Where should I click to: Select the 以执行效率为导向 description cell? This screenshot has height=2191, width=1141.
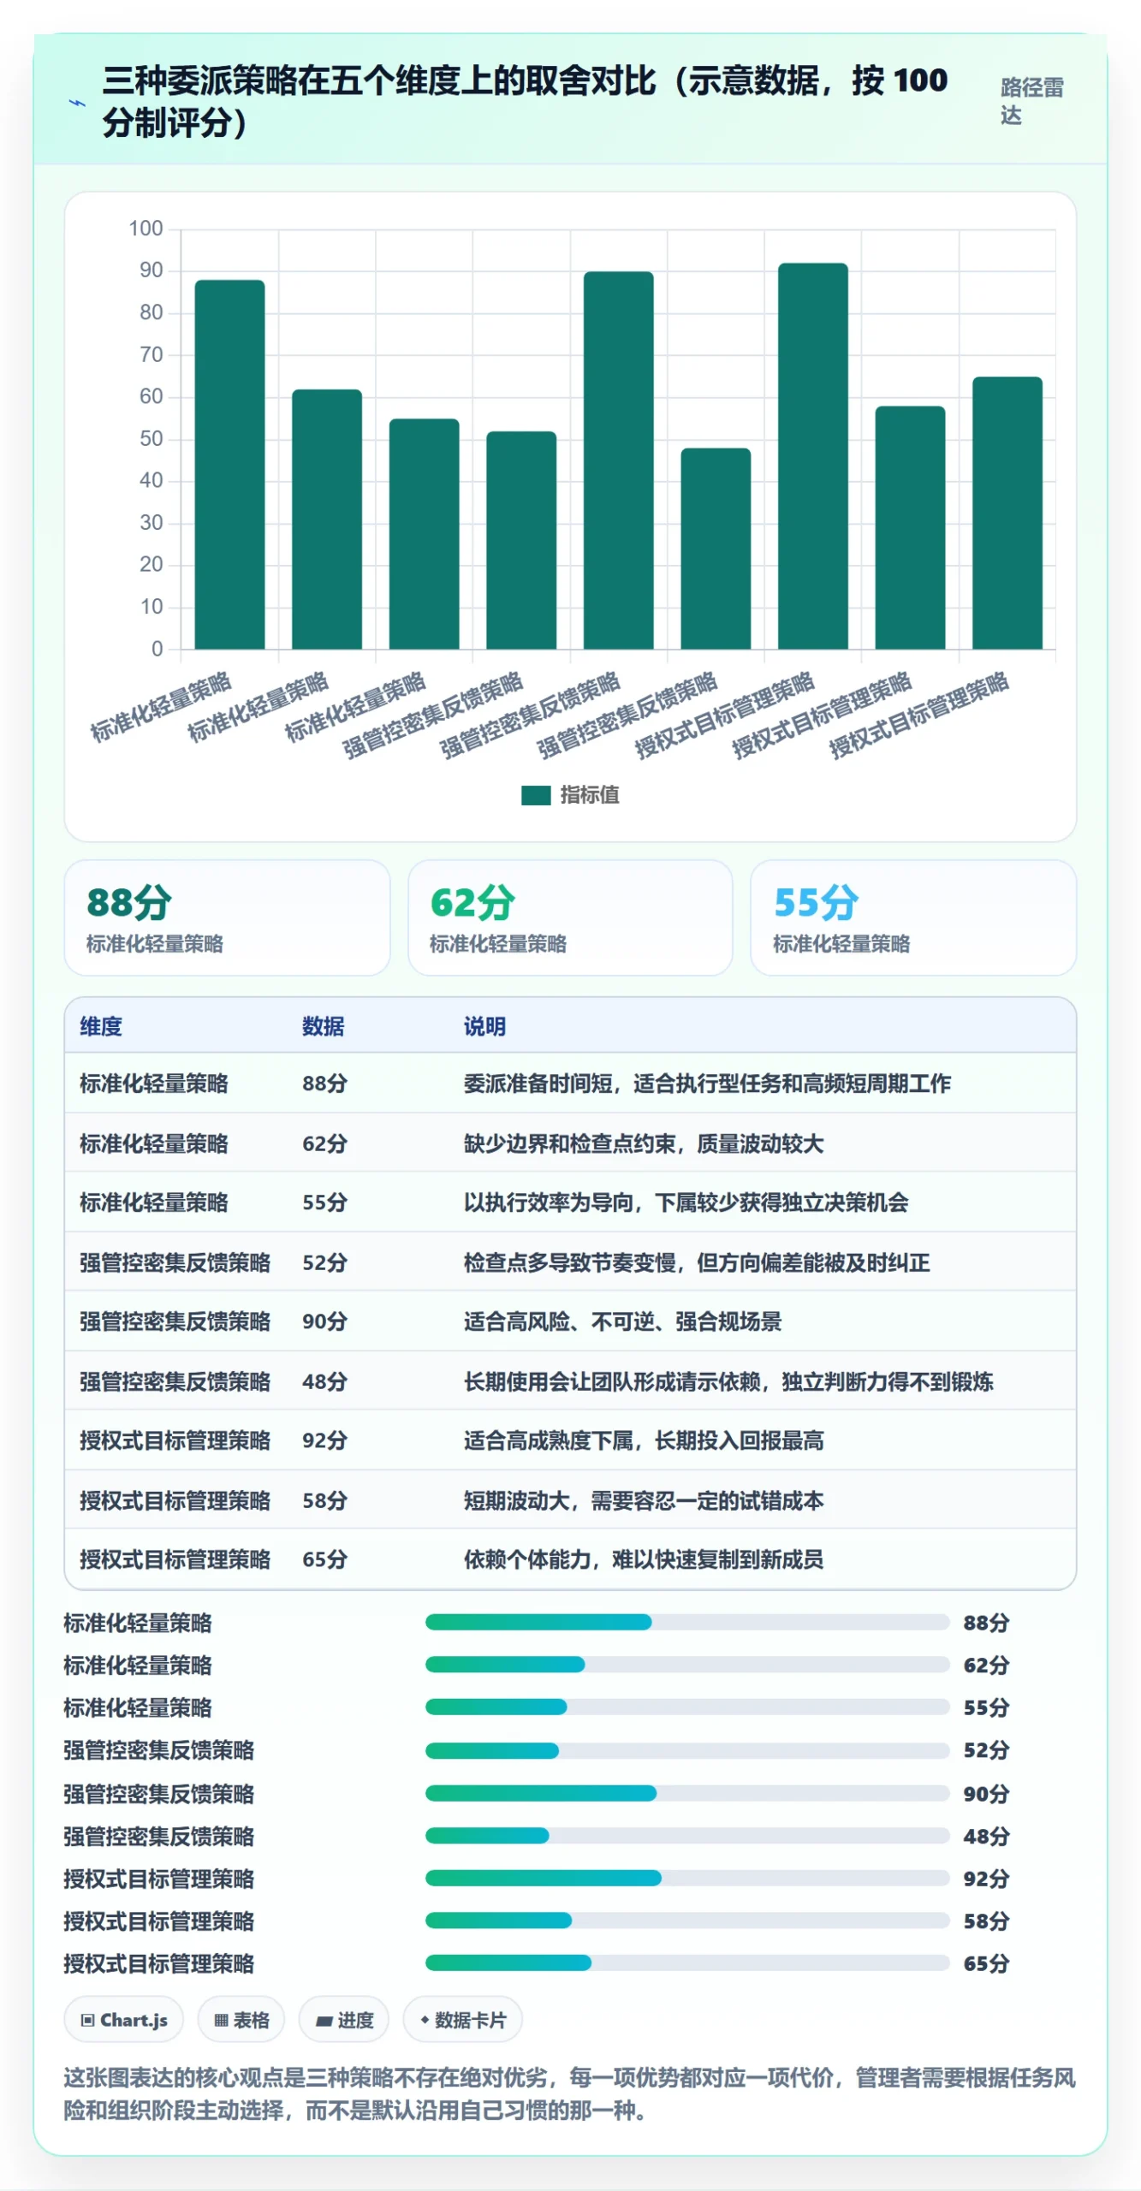point(686,1202)
